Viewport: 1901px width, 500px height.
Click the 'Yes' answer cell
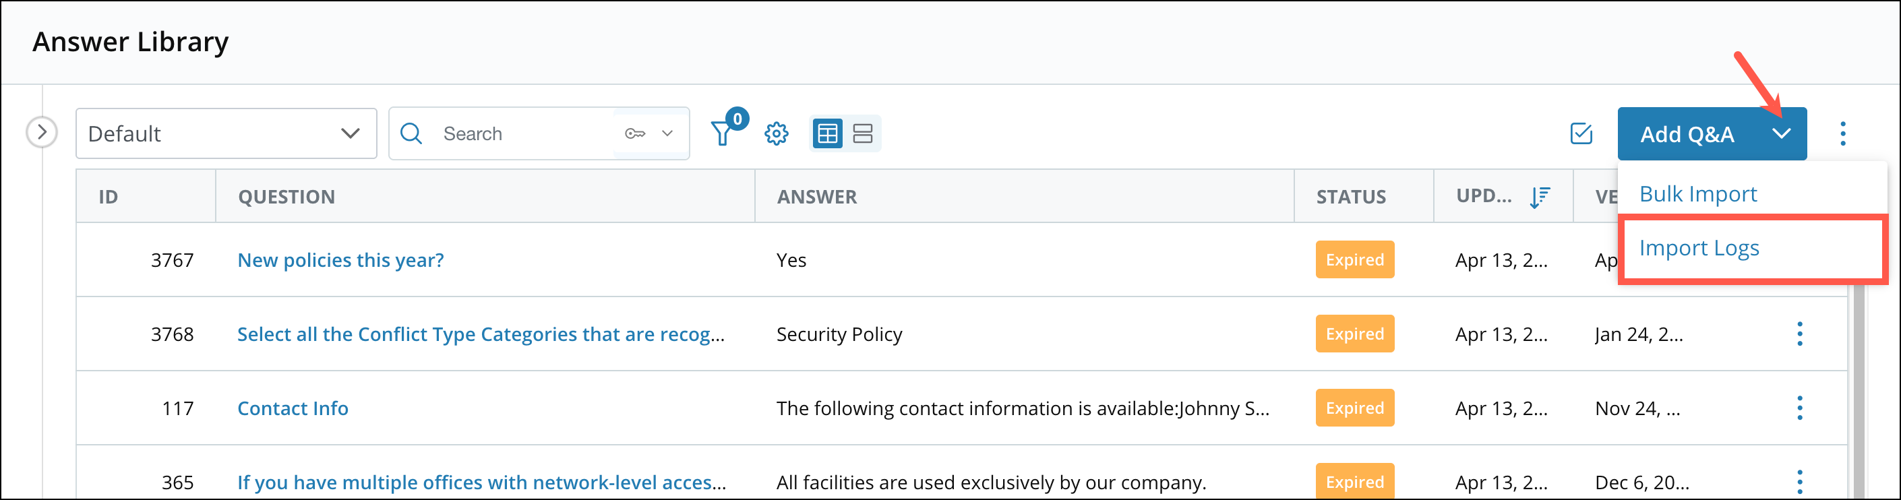(x=791, y=260)
